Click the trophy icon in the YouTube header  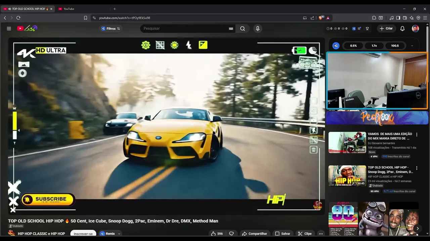pos(367,28)
